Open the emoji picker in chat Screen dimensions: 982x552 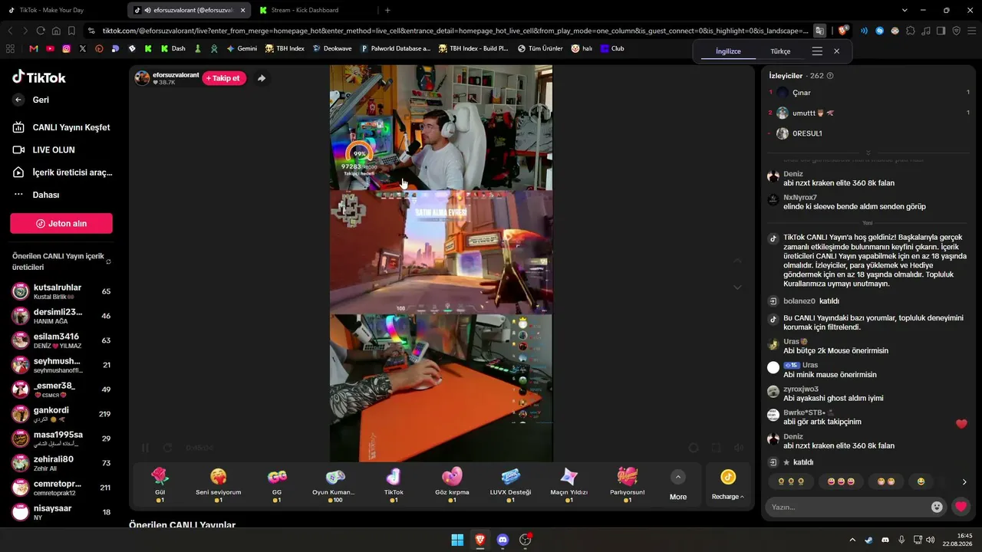937,507
